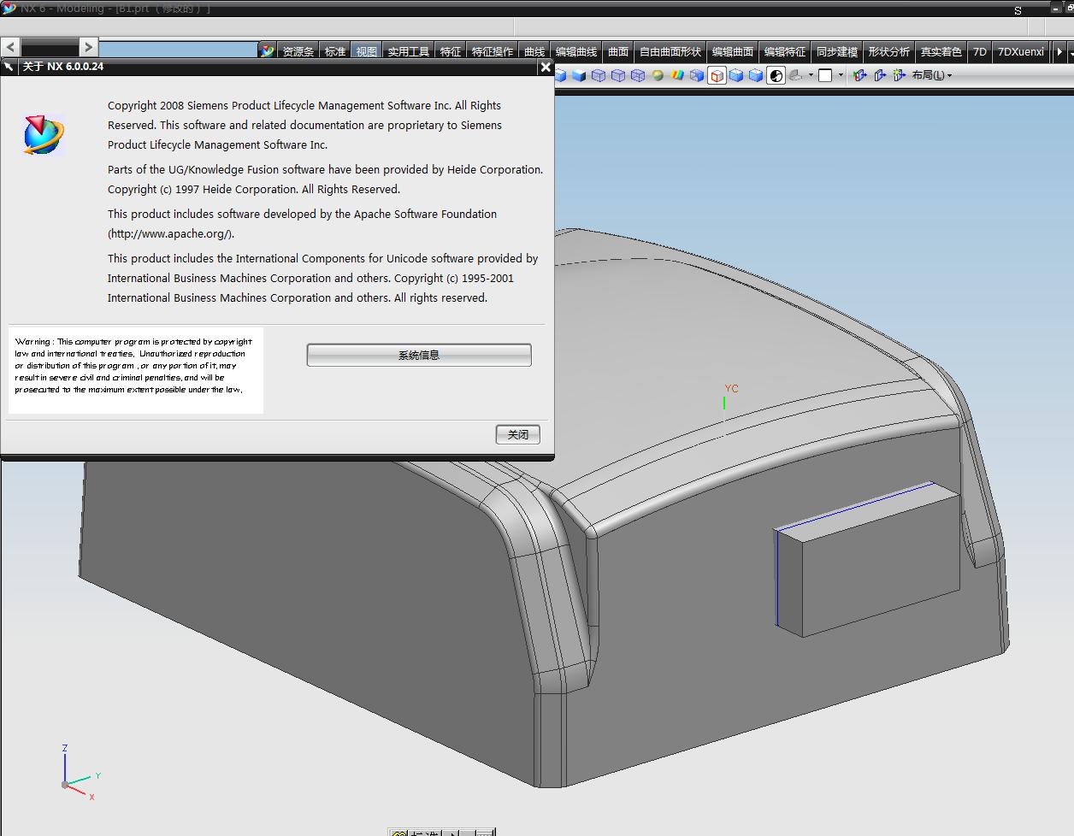Image resolution: width=1074 pixels, height=836 pixels.
Task: Click the third layout icon with yellow star
Action: coord(899,75)
